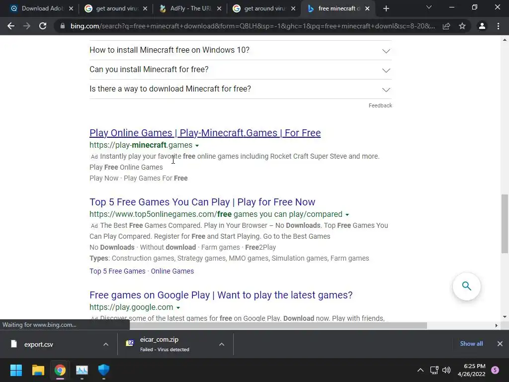Open the Chrome profile avatar menu

482,26
